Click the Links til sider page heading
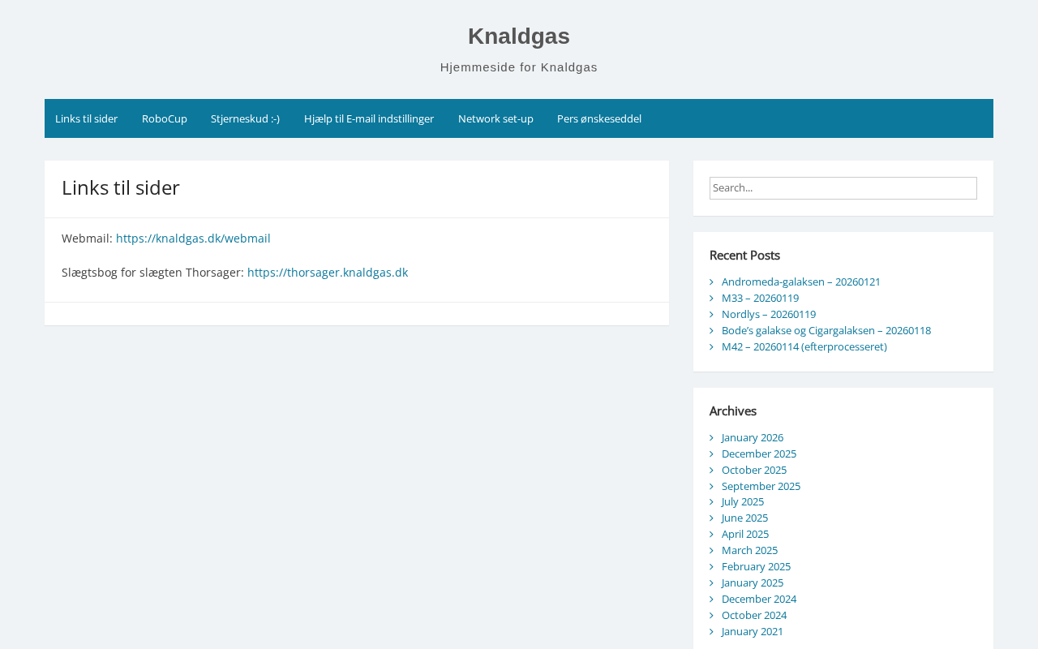1038x649 pixels. tap(121, 187)
